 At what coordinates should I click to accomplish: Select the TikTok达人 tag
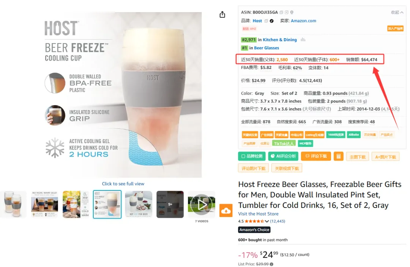(x=284, y=144)
